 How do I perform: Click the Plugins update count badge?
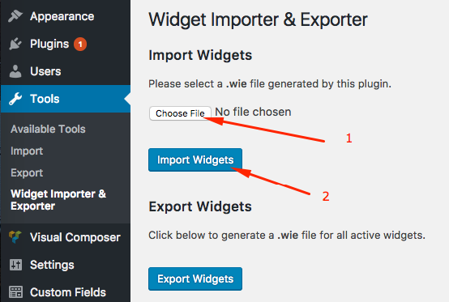[80, 44]
